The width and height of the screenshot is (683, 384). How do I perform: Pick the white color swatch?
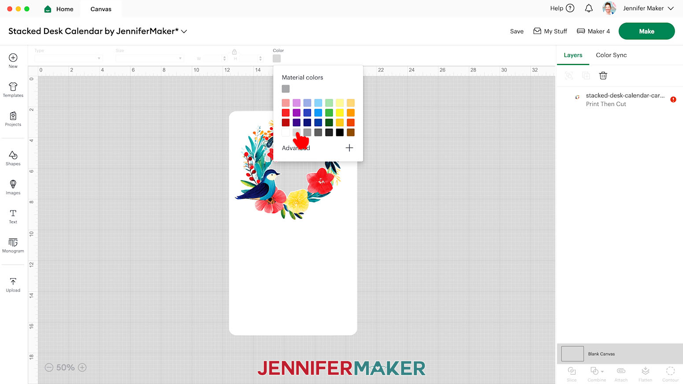(286, 133)
